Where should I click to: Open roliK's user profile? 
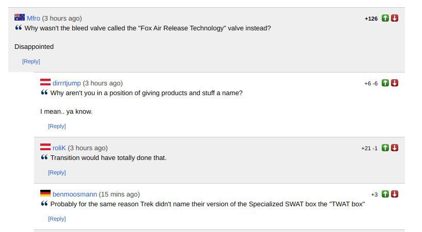pyautogui.click(x=59, y=148)
